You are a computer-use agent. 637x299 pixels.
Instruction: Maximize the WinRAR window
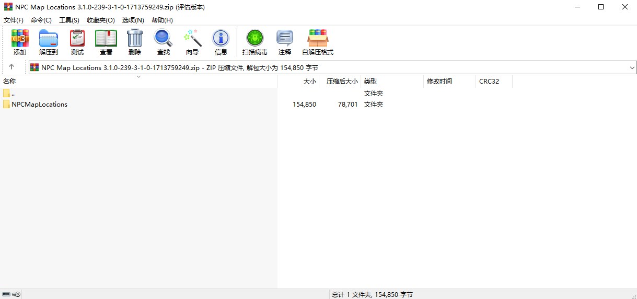601,7
